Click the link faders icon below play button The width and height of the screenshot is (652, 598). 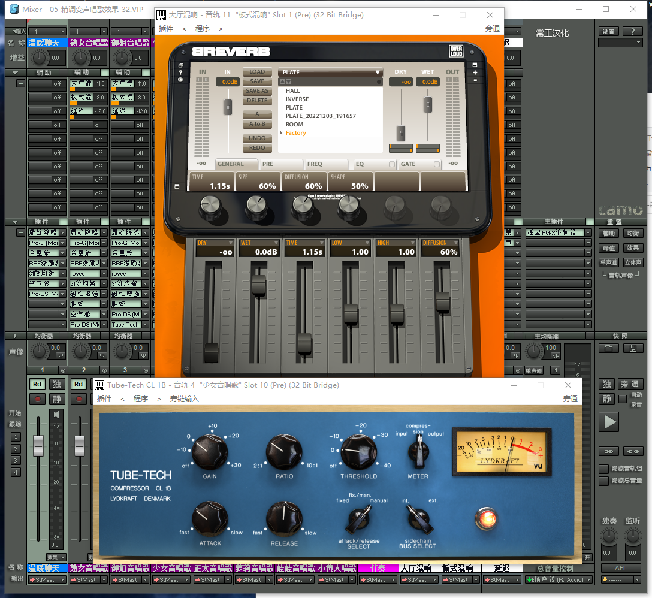(609, 451)
